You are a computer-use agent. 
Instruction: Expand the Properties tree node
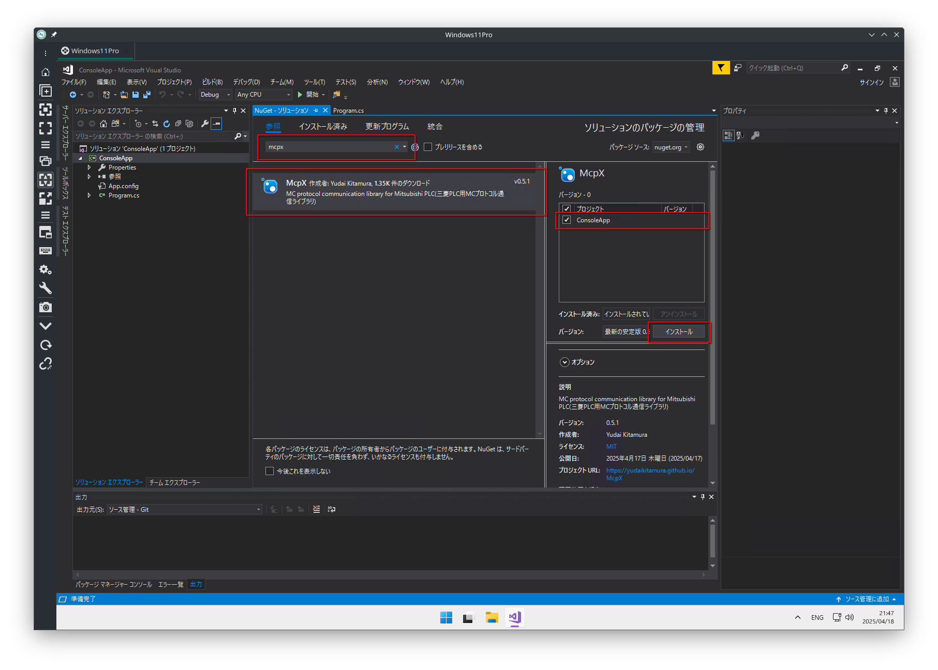coord(90,167)
